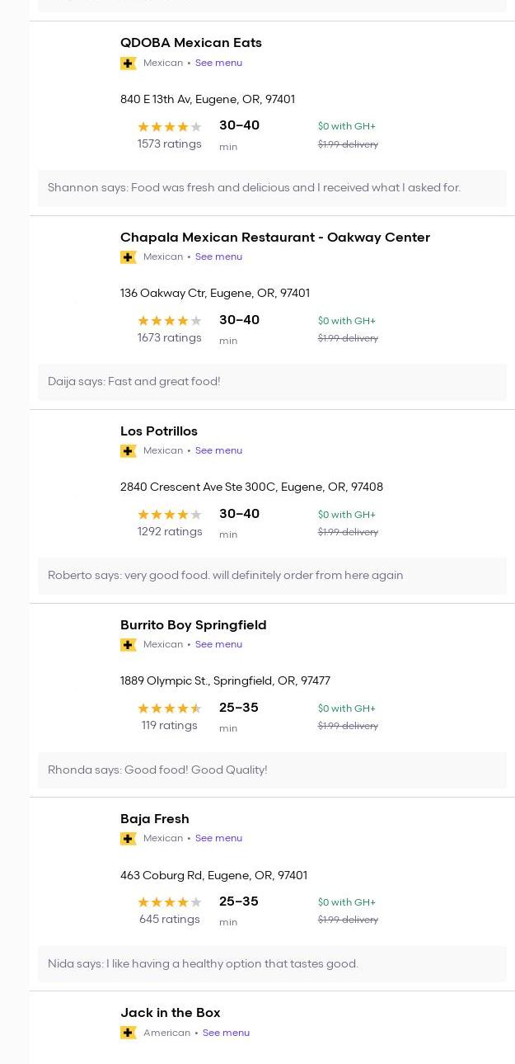
Task: Open See menu for Los Potrillos
Action: [218, 450]
